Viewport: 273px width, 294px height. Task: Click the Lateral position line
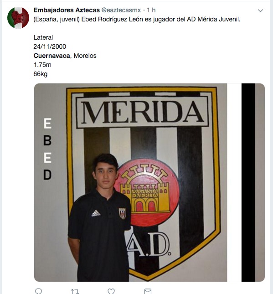[43, 37]
